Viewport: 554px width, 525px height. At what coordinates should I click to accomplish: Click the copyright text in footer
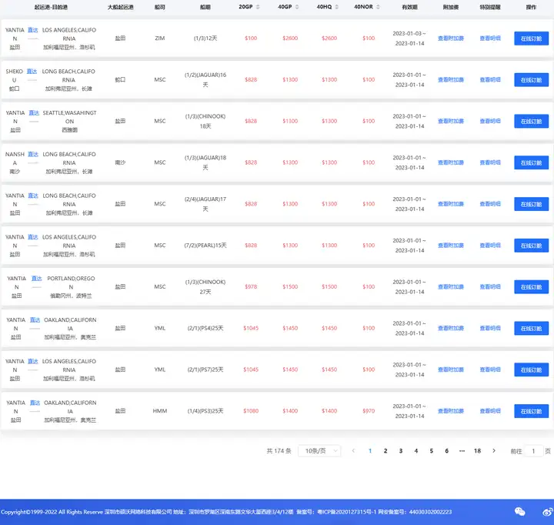[x=226, y=512]
